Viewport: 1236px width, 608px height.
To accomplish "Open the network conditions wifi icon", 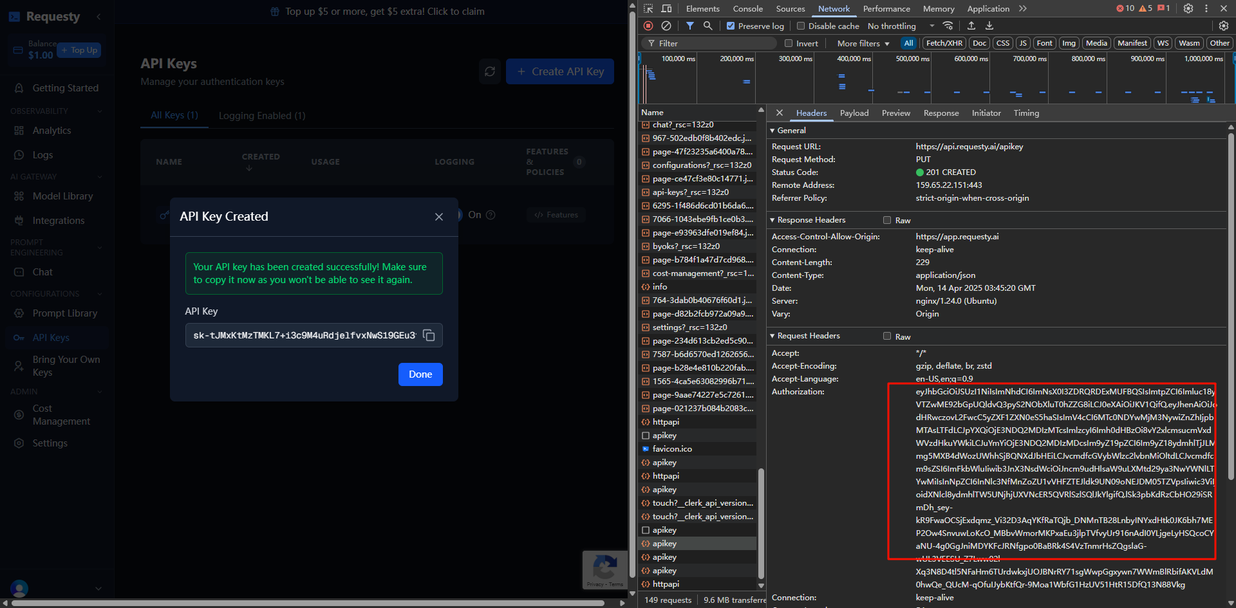I will pyautogui.click(x=948, y=26).
